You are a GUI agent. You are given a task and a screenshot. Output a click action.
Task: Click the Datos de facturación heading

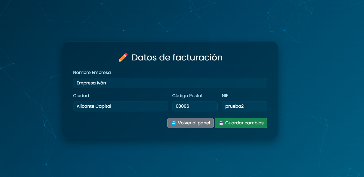tap(177, 57)
